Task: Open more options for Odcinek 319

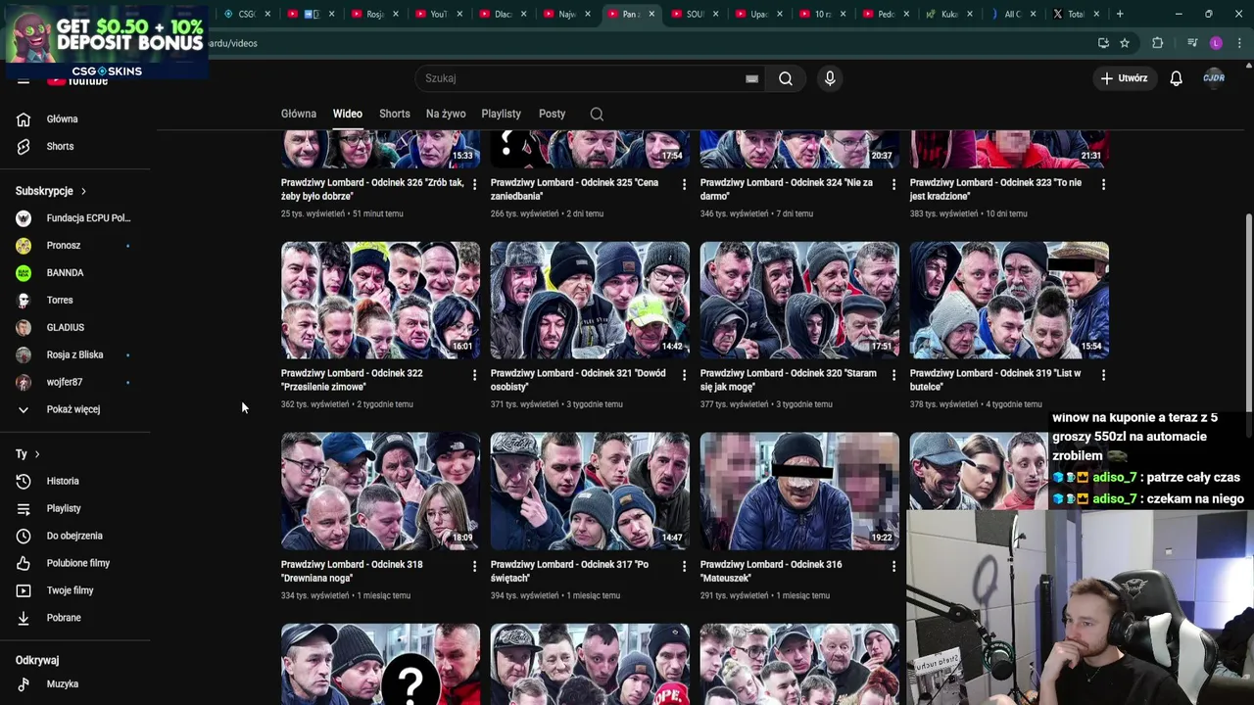Action: (x=1103, y=375)
